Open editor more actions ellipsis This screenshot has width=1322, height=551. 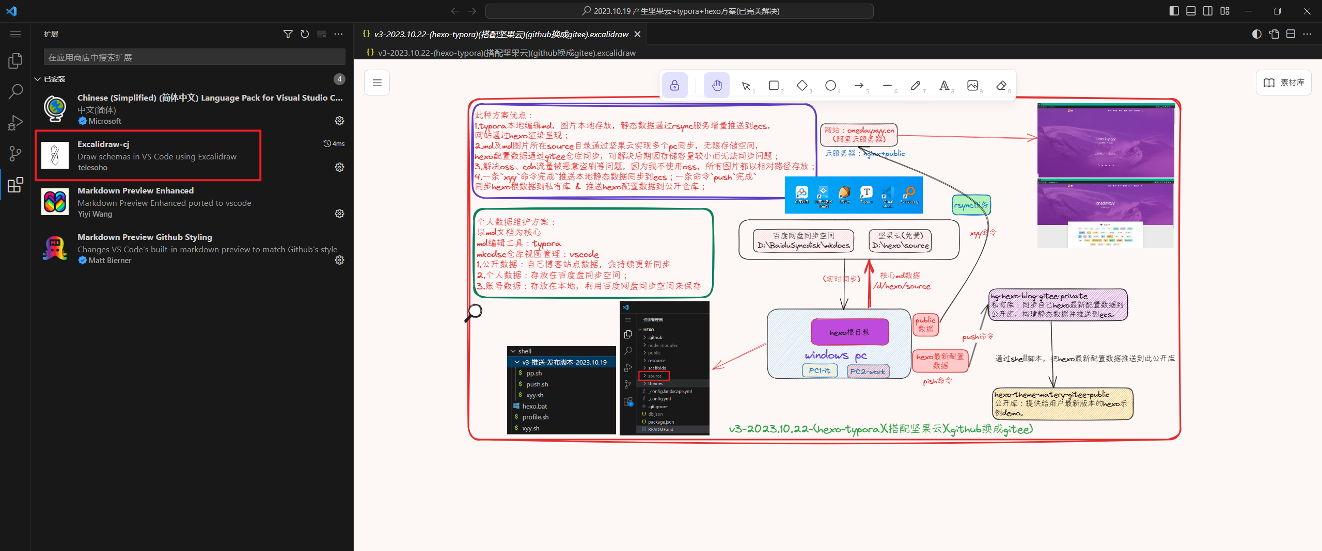(1307, 34)
